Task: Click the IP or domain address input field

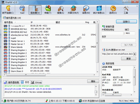Action: tap(113, 33)
